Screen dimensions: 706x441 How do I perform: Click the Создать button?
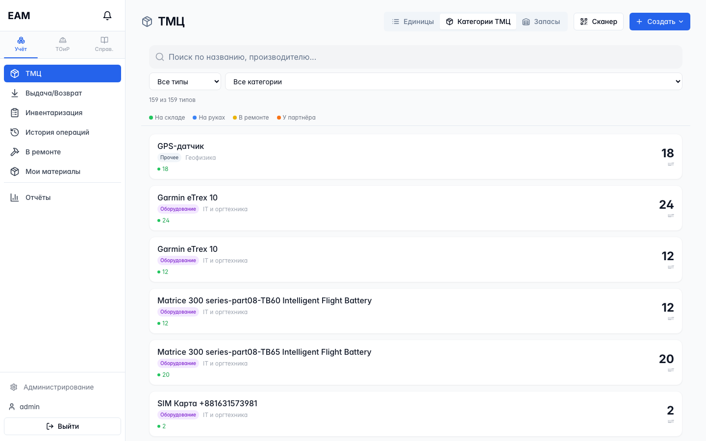660,22
